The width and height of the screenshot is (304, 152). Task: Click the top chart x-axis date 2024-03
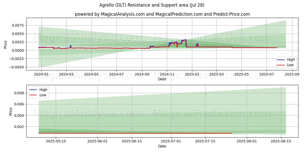66,74
